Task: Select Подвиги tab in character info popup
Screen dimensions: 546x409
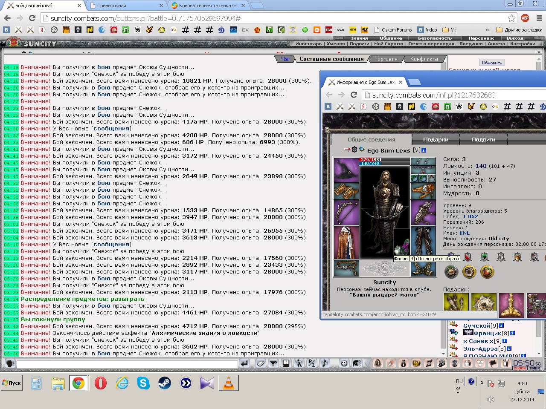Action: coord(483,139)
